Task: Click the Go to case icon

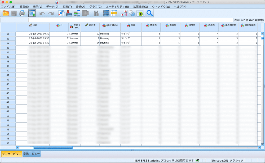Action: 61,13
